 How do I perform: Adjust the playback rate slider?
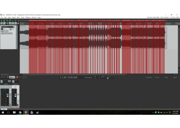pyautogui.click(x=108, y=78)
